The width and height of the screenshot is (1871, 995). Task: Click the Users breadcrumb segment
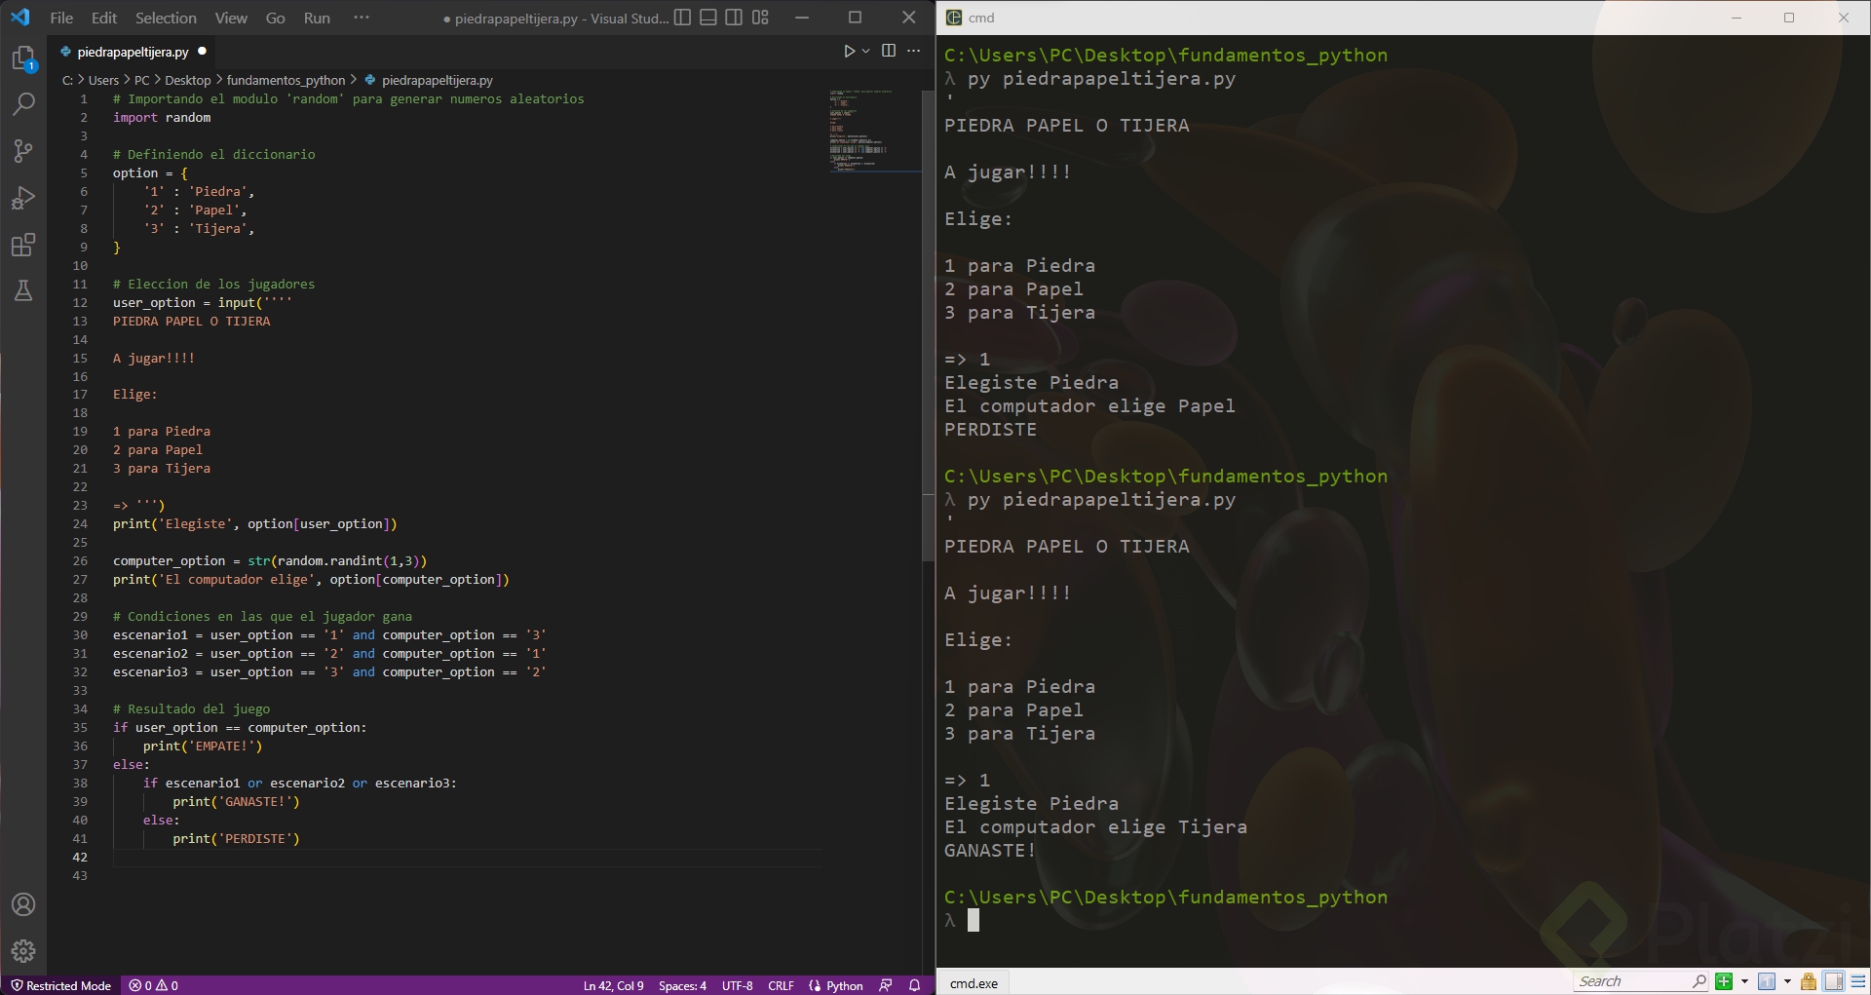click(103, 80)
